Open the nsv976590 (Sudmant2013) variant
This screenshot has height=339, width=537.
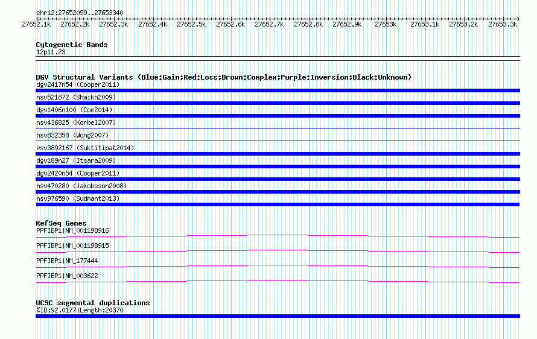tap(78, 198)
